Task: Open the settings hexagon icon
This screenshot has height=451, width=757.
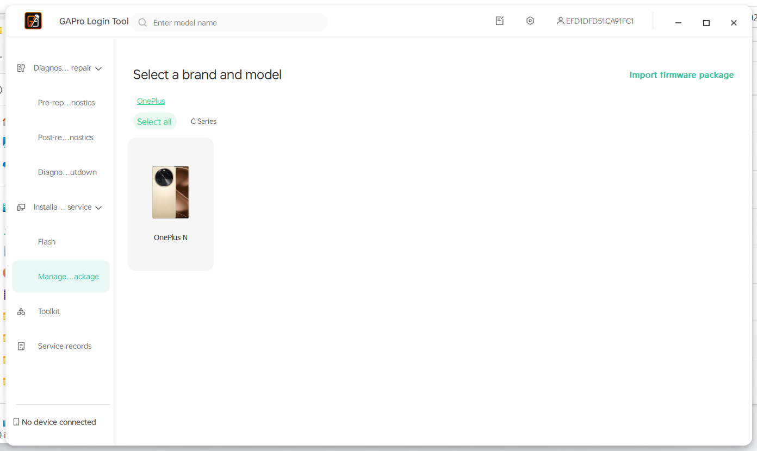Action: (530, 21)
